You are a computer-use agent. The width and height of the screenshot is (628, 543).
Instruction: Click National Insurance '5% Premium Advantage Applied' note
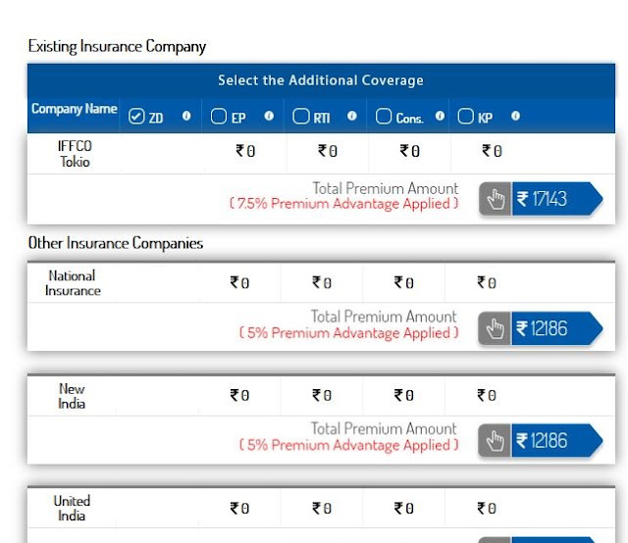coord(349,332)
